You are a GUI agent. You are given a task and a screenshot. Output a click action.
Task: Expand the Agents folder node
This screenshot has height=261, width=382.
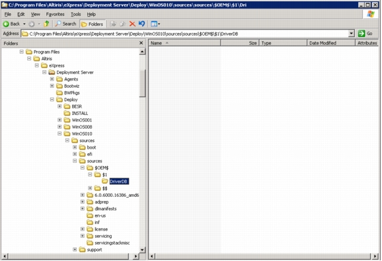click(x=52, y=79)
